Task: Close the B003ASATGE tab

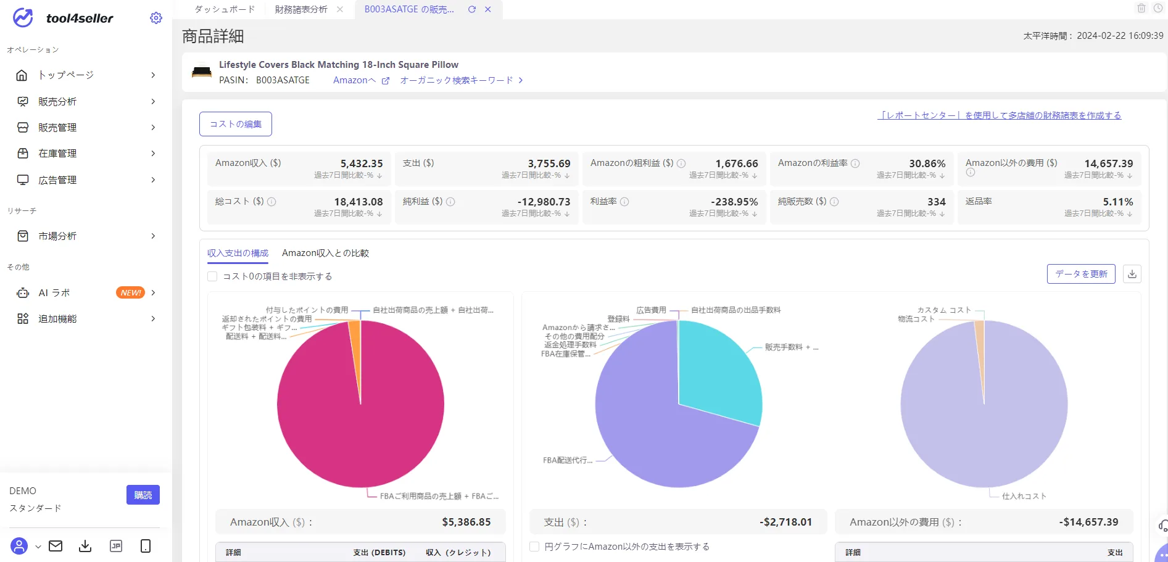Action: point(487,9)
